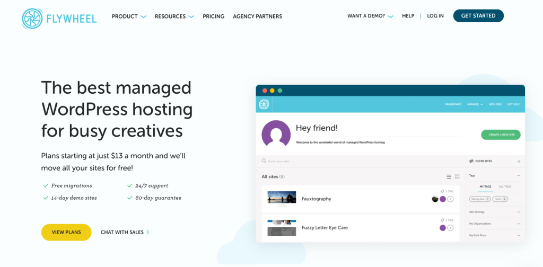The image size is (543, 267).
Task: Click the Flywheel logo in the header
Action: coord(59,18)
